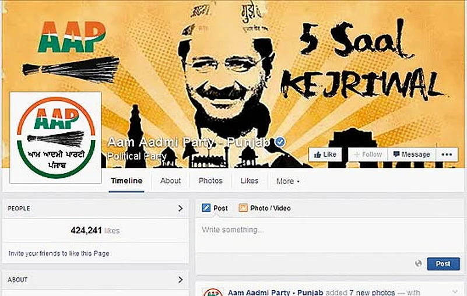
Task: Click Invite your friends to like this Page
Action: point(59,253)
